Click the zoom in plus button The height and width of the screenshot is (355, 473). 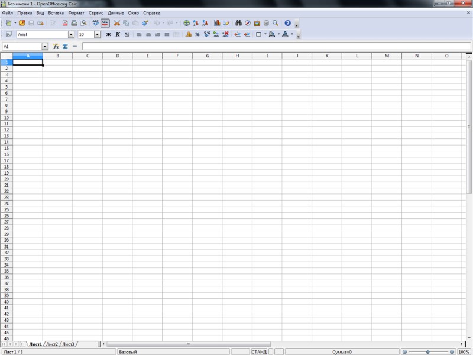point(452,352)
